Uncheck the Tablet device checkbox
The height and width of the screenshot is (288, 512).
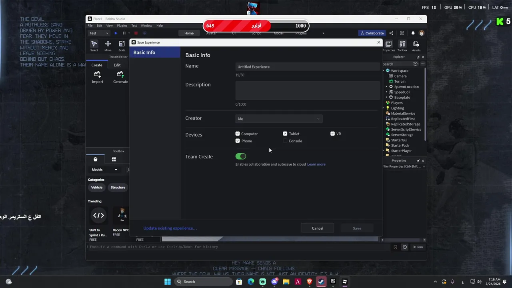click(285, 134)
